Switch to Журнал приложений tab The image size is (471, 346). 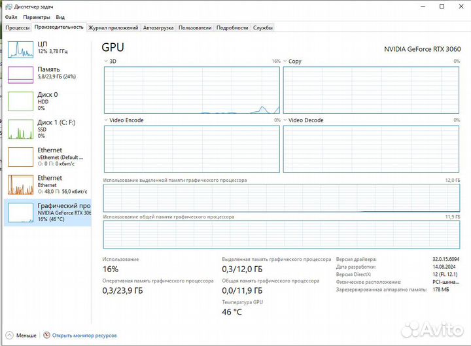coord(113,27)
